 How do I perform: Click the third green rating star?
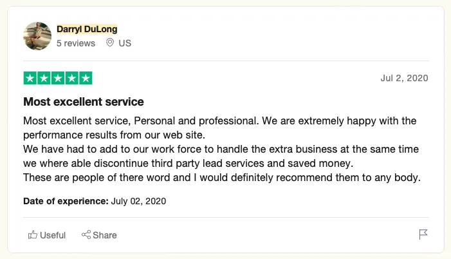pyautogui.click(x=58, y=79)
